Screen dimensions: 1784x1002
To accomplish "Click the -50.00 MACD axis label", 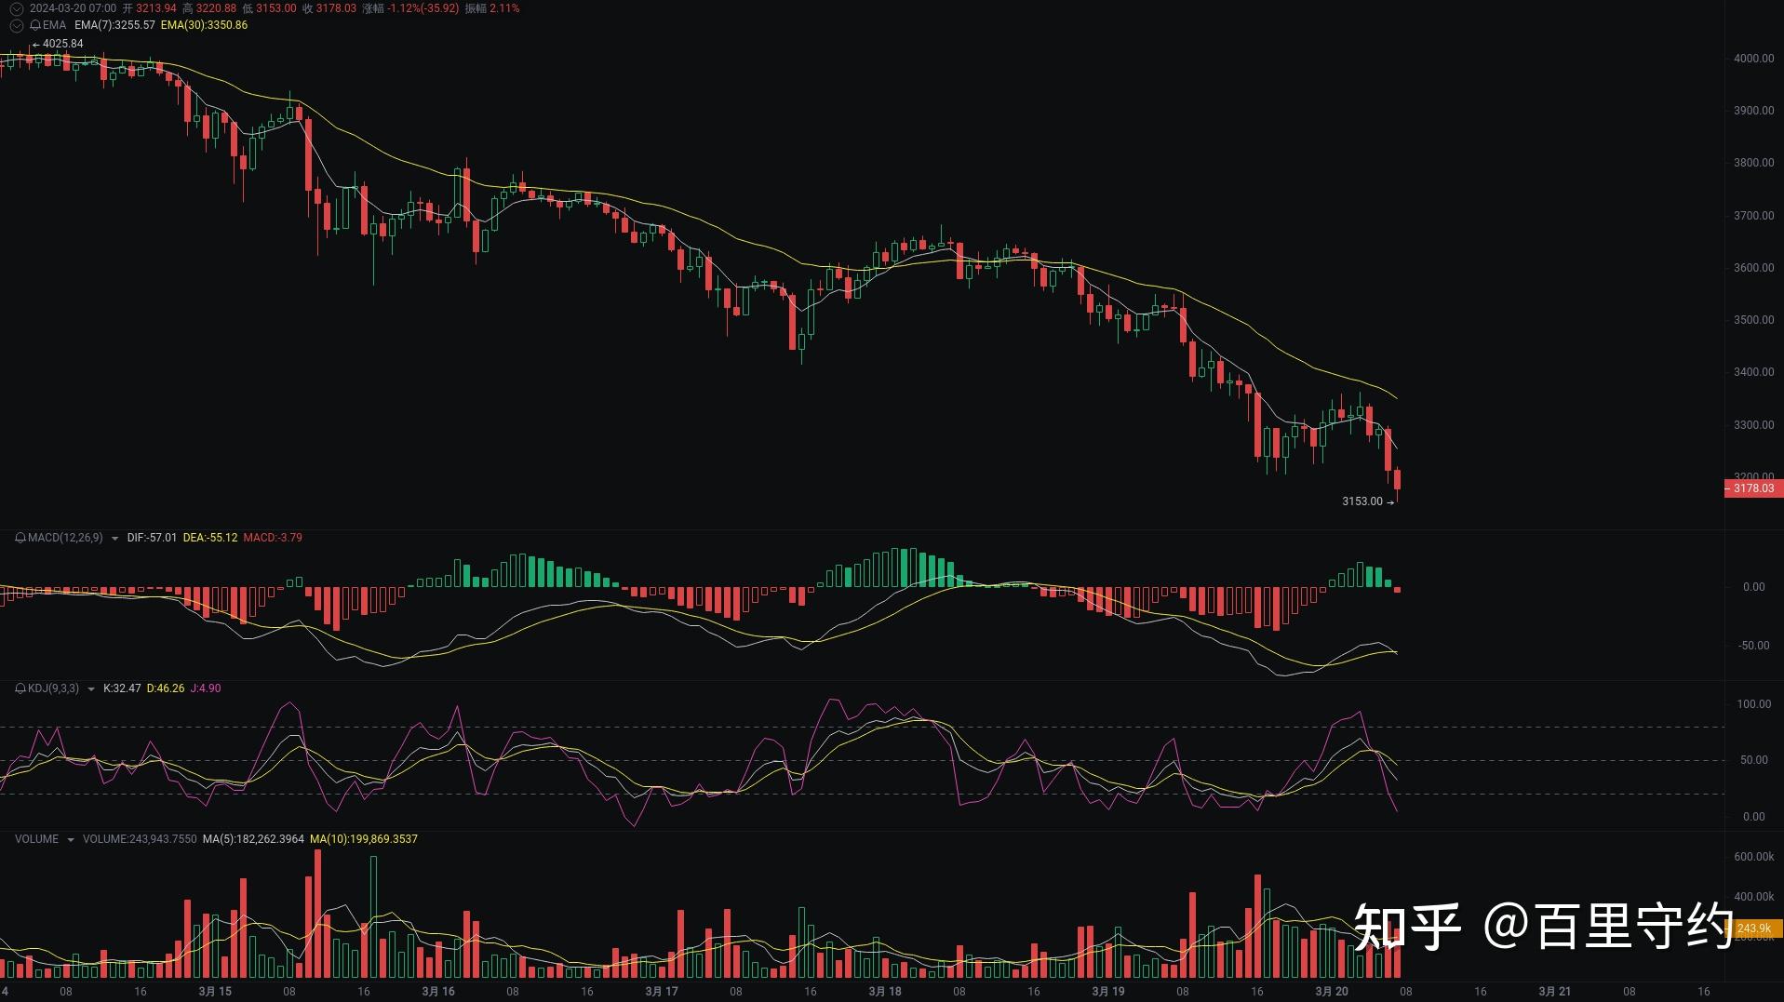I will [x=1754, y=646].
